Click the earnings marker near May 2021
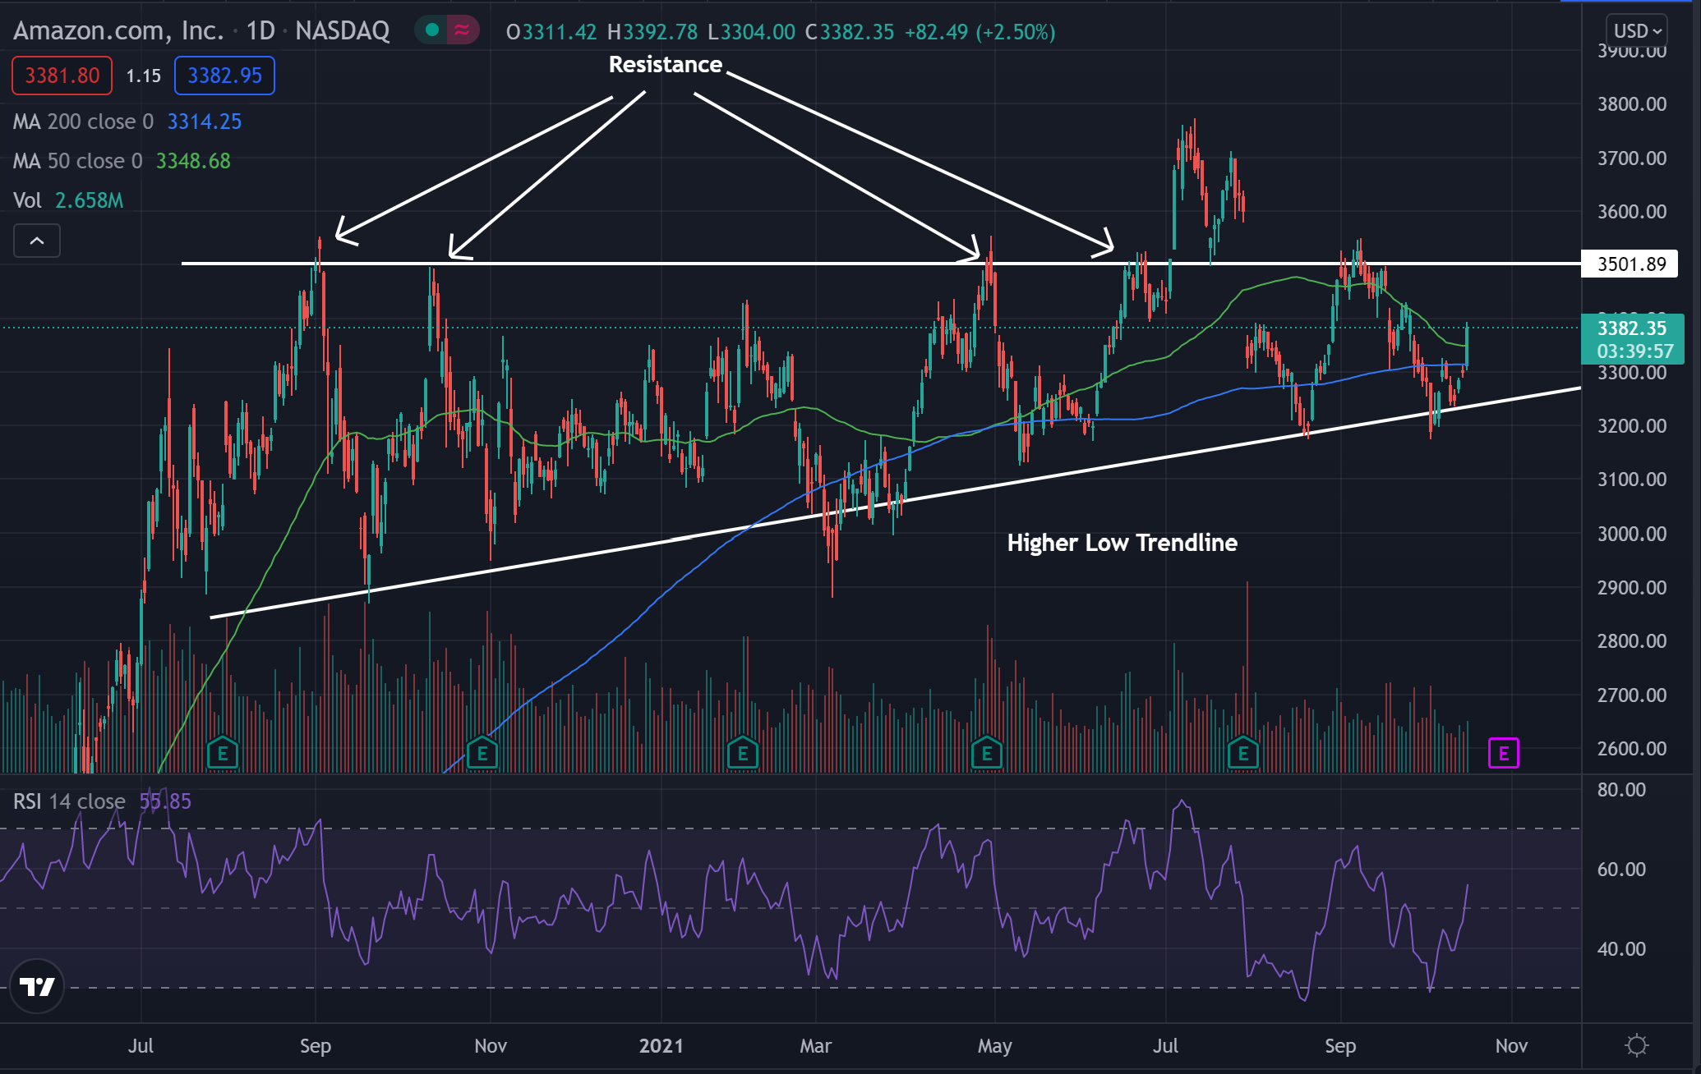This screenshot has width=1701, height=1074. [987, 752]
